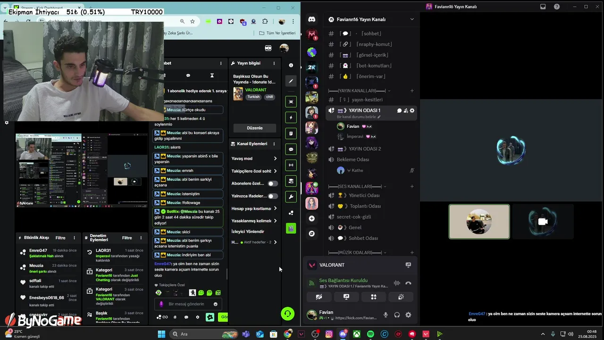Open emoji picker in Kick message box
The width and height of the screenshot is (604, 340).
[x=216, y=304]
